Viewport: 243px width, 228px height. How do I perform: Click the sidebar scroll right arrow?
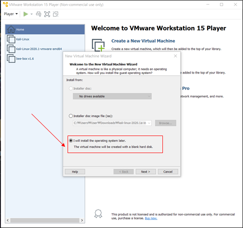point(82,220)
